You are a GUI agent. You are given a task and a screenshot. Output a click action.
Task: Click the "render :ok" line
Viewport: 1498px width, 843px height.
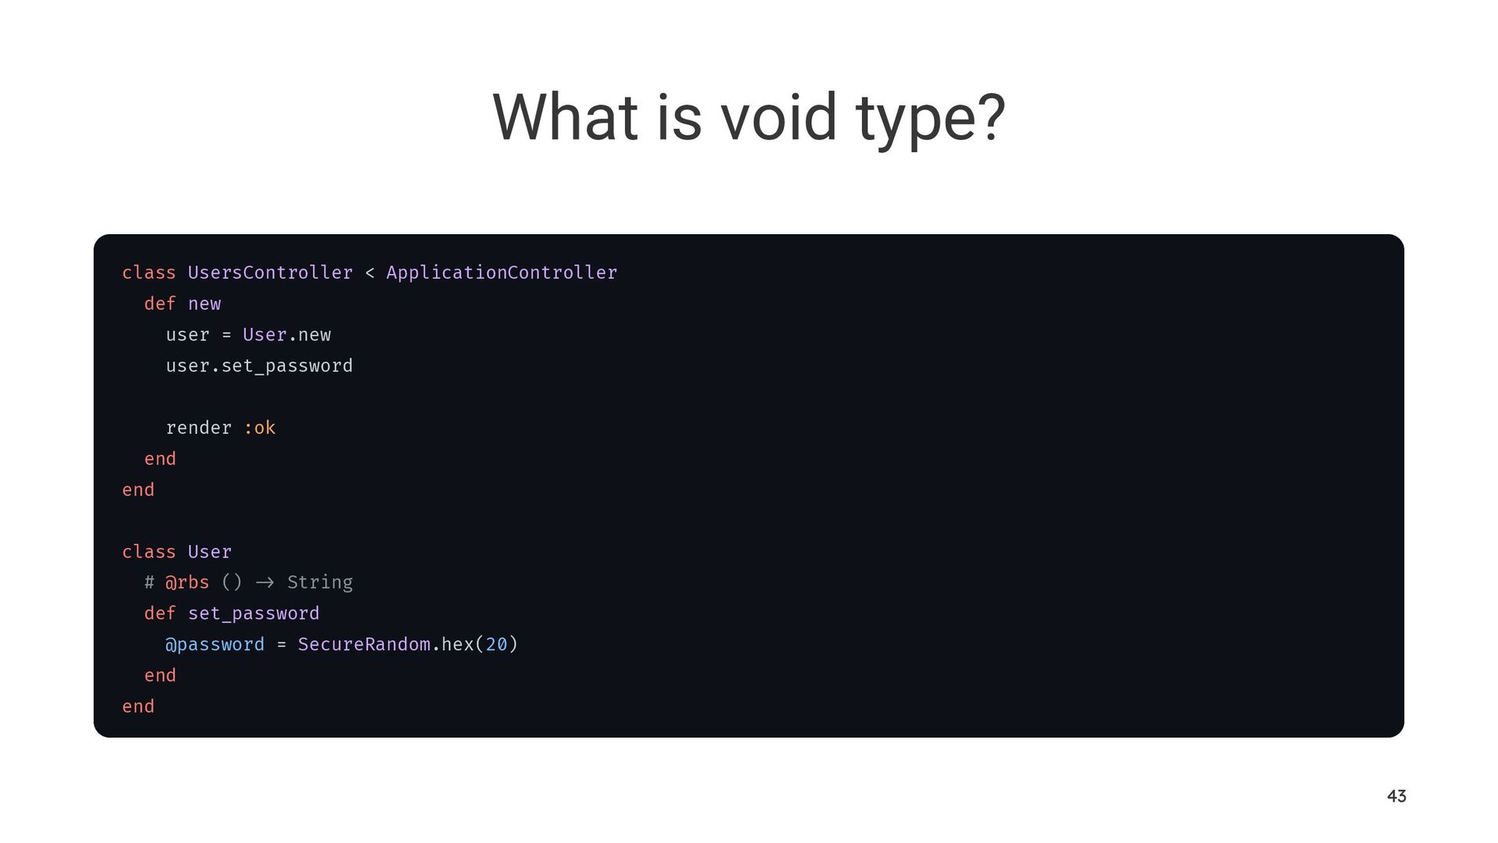(221, 428)
